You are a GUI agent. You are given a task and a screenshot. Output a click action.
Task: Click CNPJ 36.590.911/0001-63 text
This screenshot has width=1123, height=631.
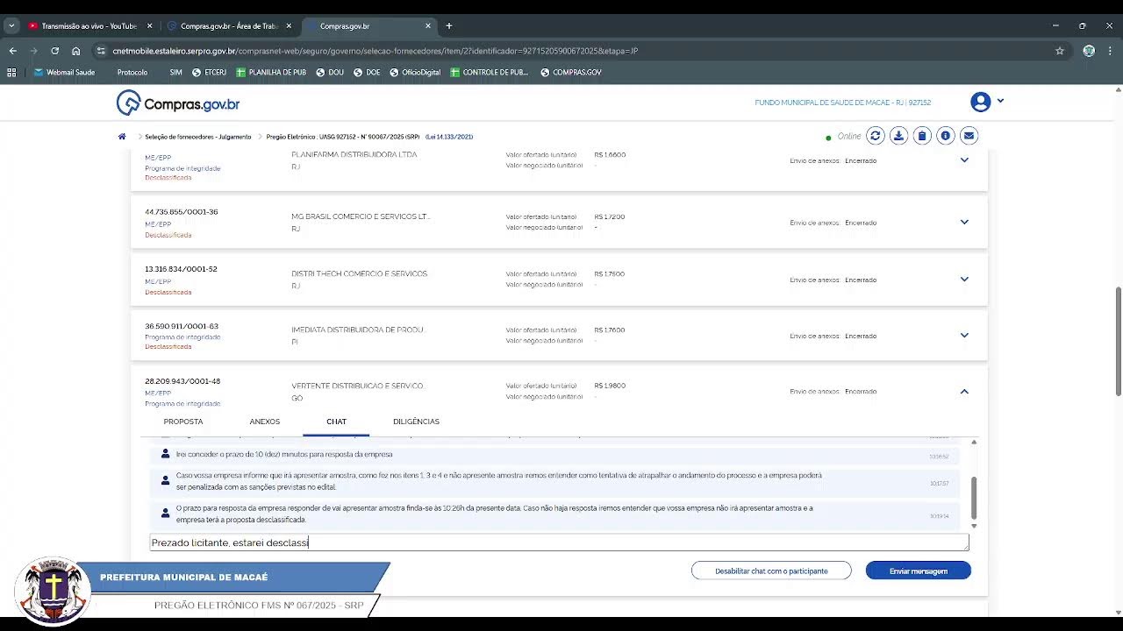[182, 326]
